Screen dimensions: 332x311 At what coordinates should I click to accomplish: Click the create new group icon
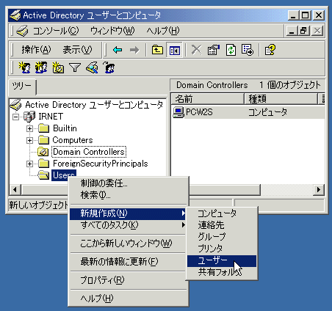41,67
